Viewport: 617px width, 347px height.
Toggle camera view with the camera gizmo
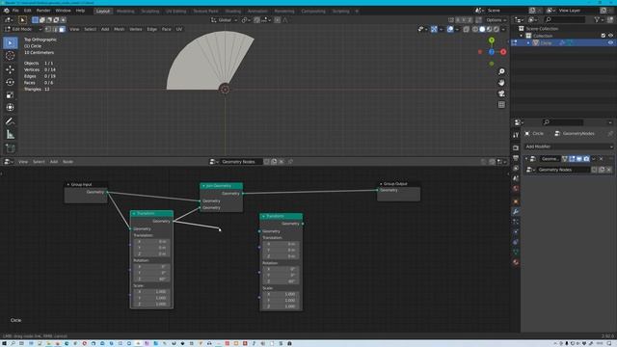pyautogui.click(x=501, y=93)
